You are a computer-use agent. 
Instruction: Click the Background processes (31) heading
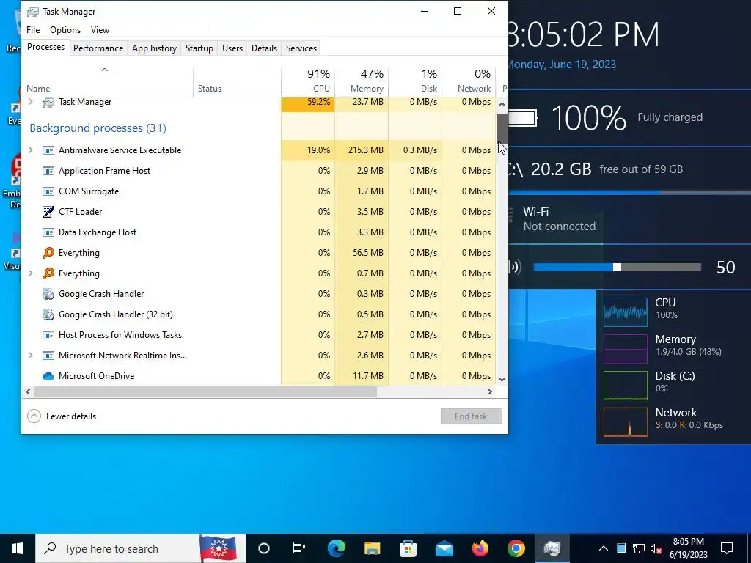coord(98,128)
